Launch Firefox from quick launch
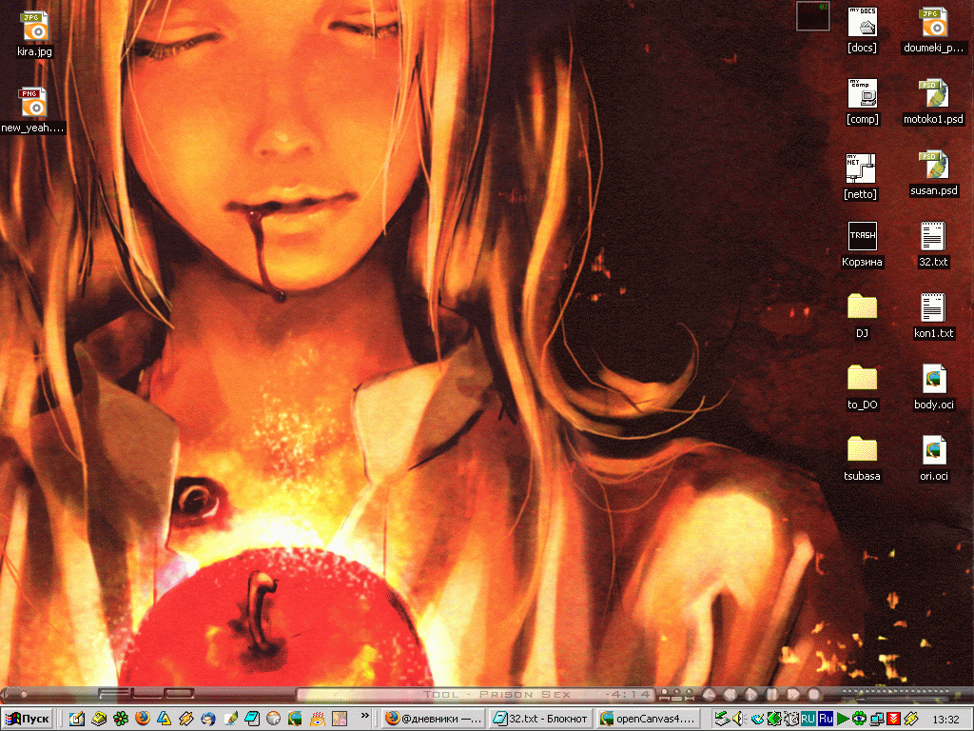Image resolution: width=974 pixels, height=731 pixels. point(143,720)
